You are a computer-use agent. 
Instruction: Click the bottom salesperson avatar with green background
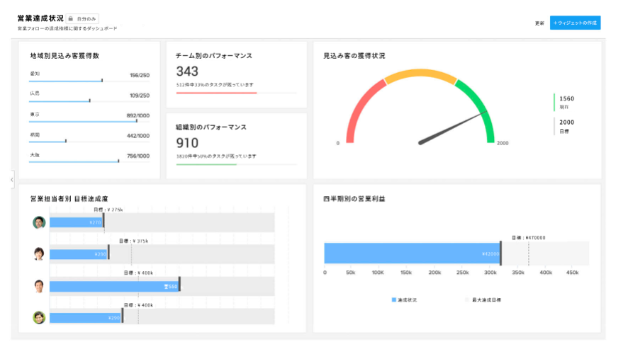click(x=39, y=317)
